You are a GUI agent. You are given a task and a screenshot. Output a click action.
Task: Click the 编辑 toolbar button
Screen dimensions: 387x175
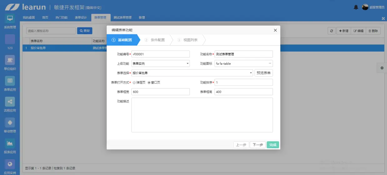click(358, 31)
